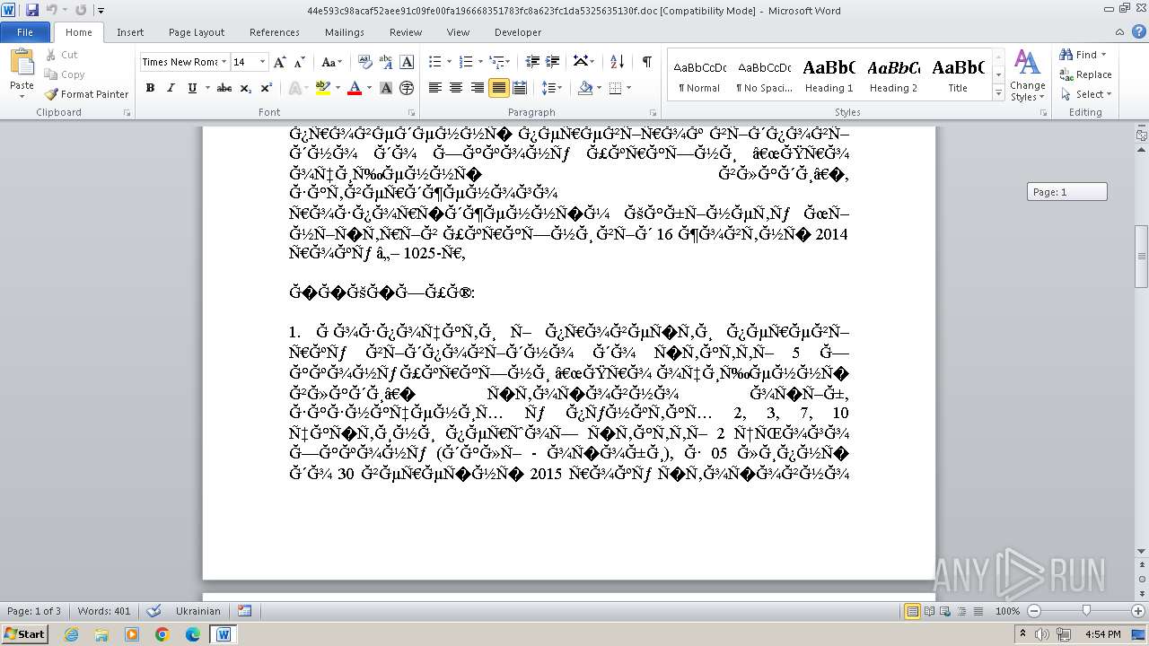Select the Title style
The image size is (1149, 646).
[x=958, y=76]
